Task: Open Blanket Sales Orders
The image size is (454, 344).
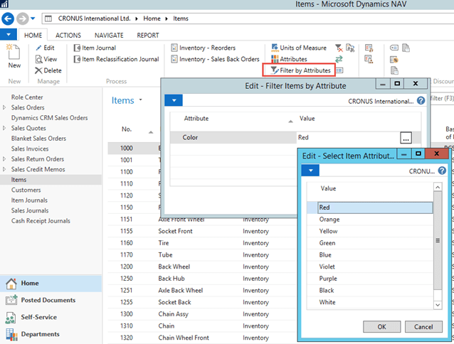Action: coord(38,139)
